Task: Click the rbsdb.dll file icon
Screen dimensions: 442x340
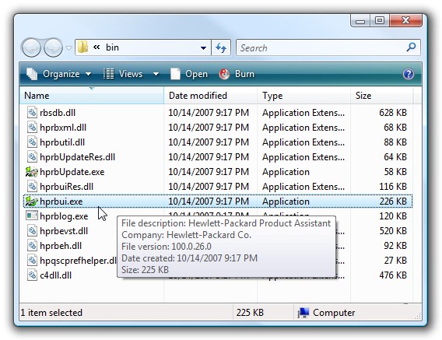Action: pyautogui.click(x=32, y=113)
